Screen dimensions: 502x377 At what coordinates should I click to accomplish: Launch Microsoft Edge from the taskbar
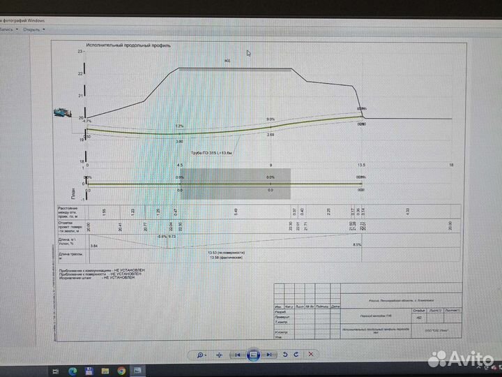[73, 370]
